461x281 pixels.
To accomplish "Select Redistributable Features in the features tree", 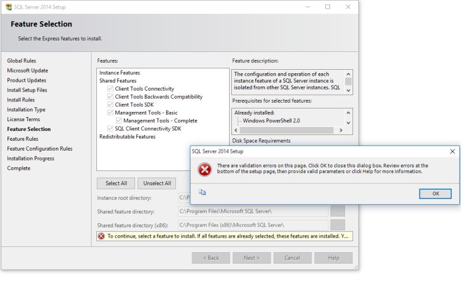I will [x=128, y=137].
